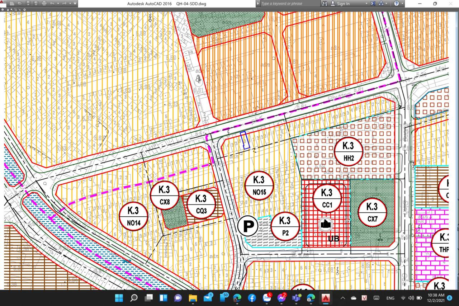The height and width of the screenshot is (306, 459).
Task: Open Customize Quick Access Toolbar dropdown
Action: click(75, 4)
